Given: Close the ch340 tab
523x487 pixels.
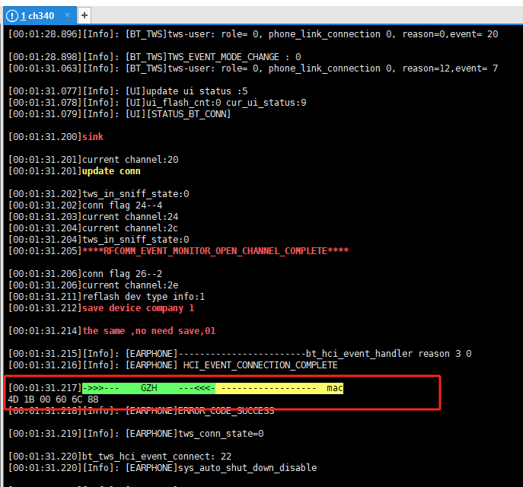Looking at the screenshot, I should [x=68, y=15].
